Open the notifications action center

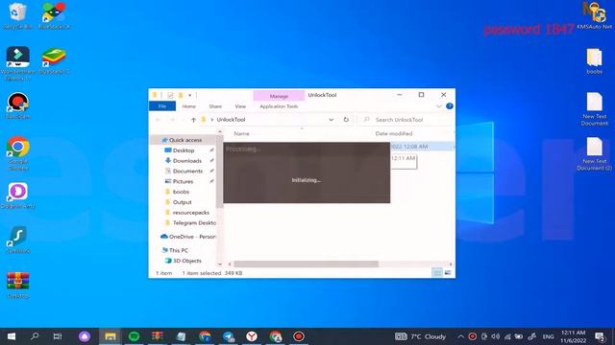[x=600, y=336]
